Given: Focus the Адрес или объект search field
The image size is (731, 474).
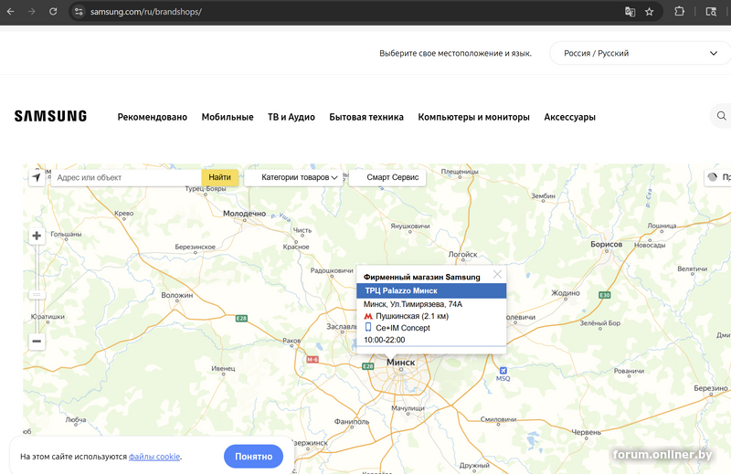Looking at the screenshot, I should tap(126, 177).
